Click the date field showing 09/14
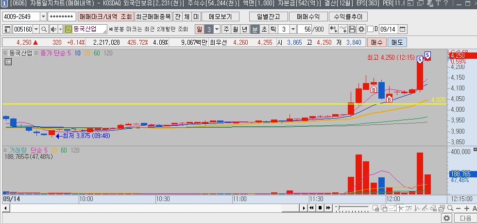477x223 pixels. (388, 29)
